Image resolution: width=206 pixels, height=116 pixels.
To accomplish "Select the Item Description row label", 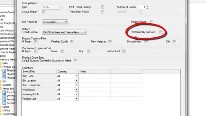I will click(x=31, y=85).
